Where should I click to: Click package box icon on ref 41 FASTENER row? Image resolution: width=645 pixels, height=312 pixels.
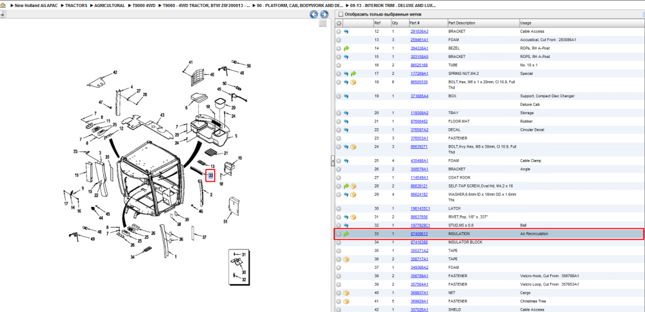click(x=346, y=301)
